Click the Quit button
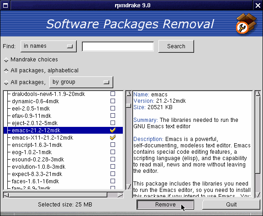The image size is (263, 216). (231, 205)
